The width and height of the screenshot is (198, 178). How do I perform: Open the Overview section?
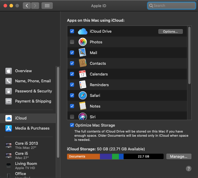[x=28, y=71]
